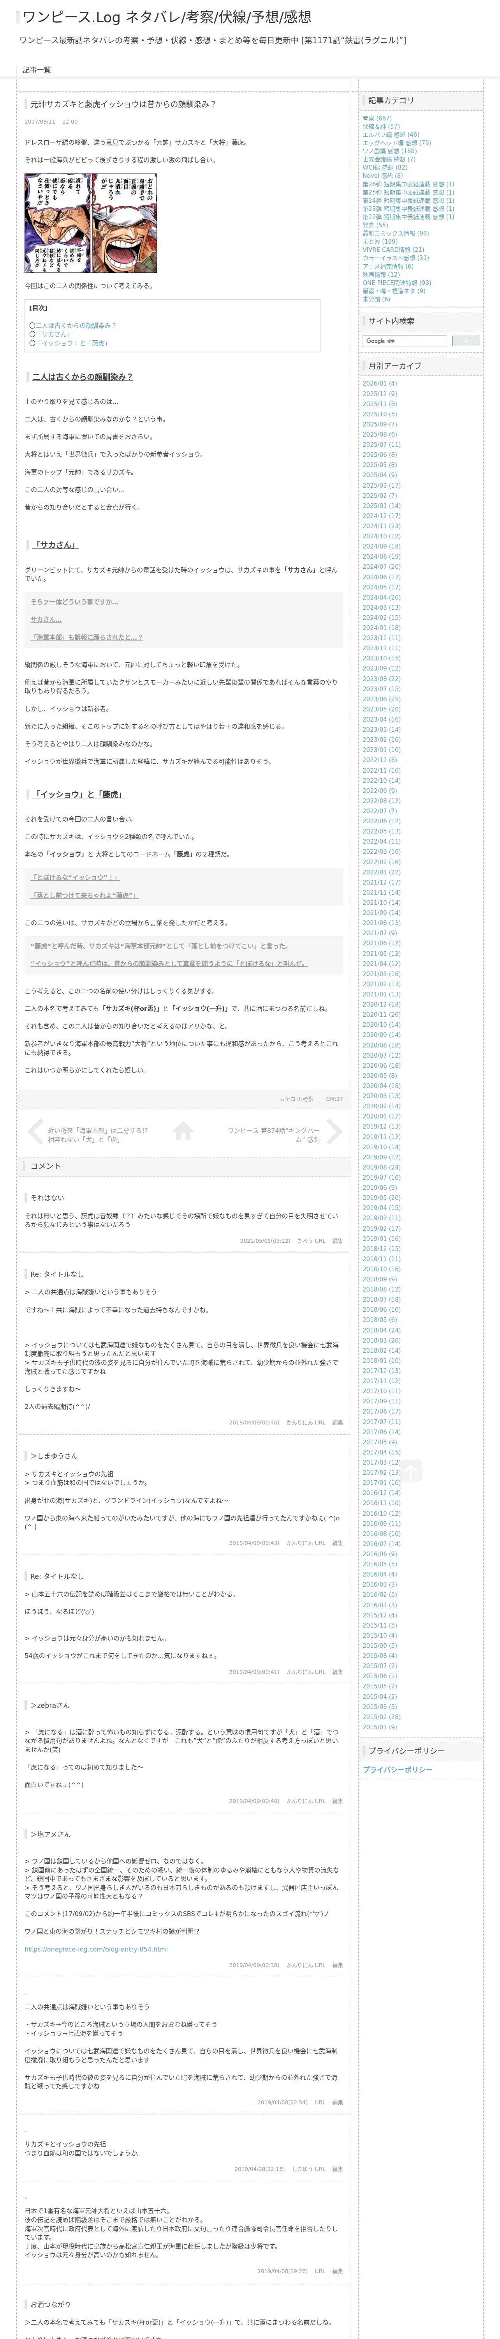This screenshot has width=500, height=2339.
Task: Open category VIVRE CARD情報 (21)
Action: click(393, 250)
